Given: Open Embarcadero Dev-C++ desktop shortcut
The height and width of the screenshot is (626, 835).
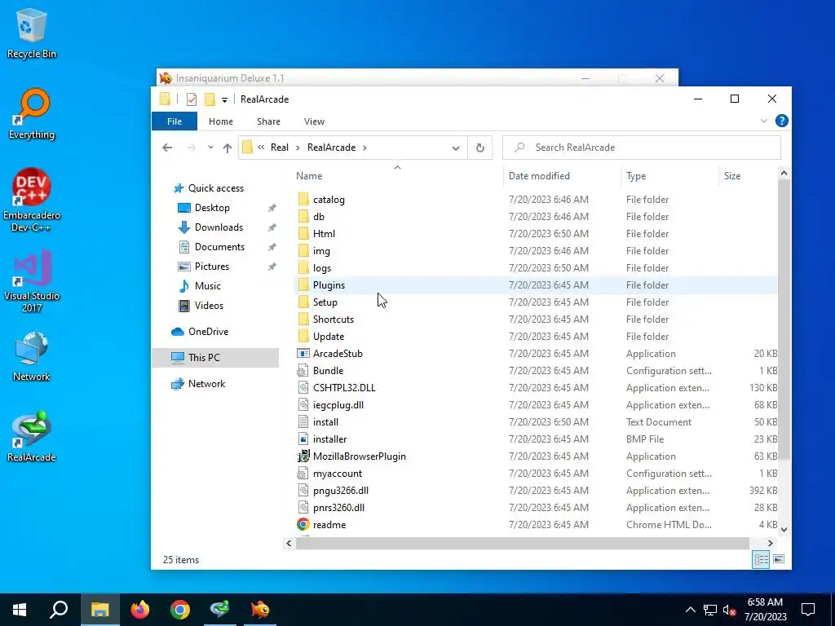Looking at the screenshot, I should [32, 201].
